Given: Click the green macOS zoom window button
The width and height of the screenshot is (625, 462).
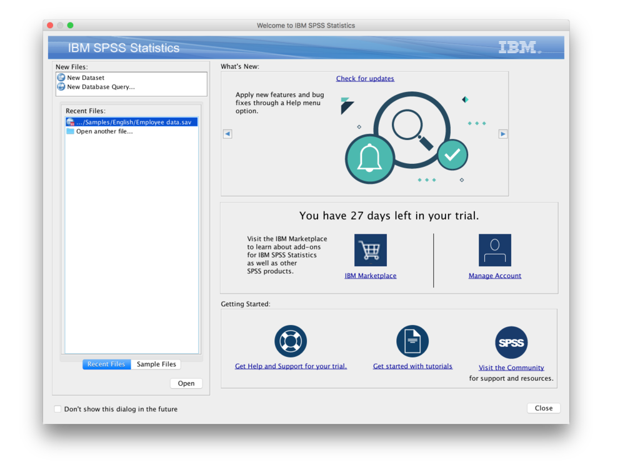Looking at the screenshot, I should [x=71, y=25].
